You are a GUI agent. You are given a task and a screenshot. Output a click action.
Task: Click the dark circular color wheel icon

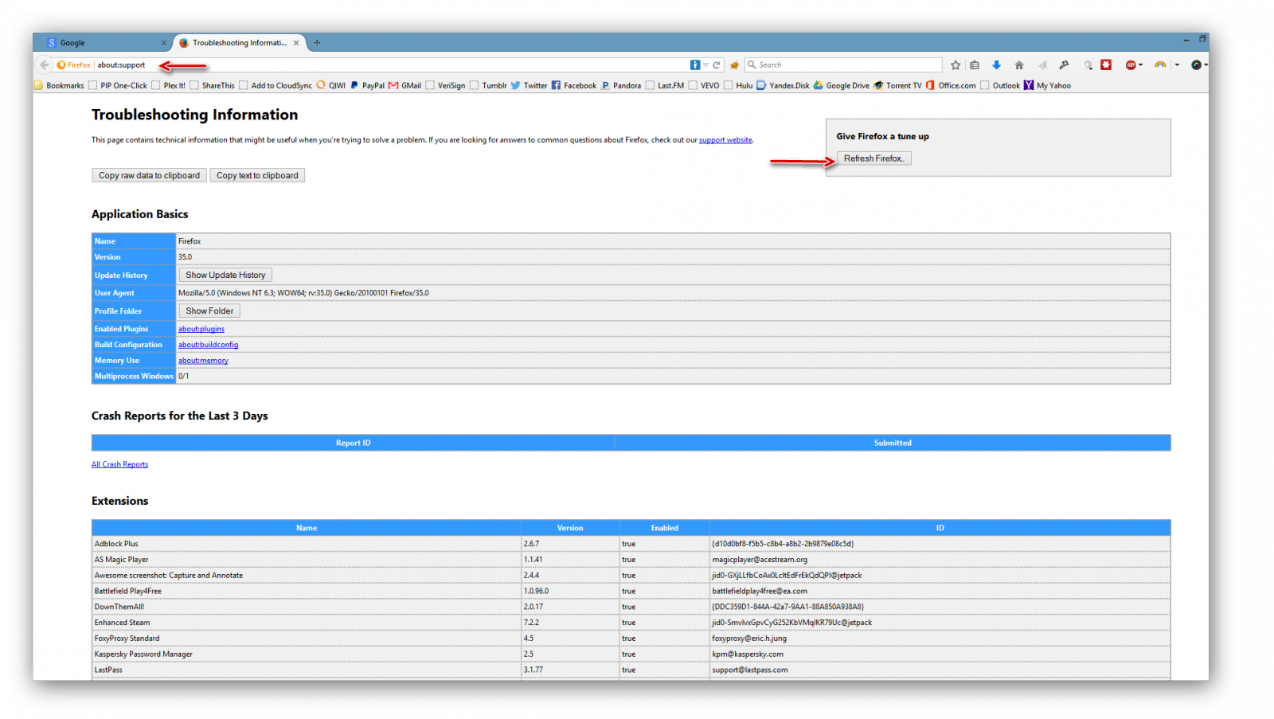(1196, 65)
